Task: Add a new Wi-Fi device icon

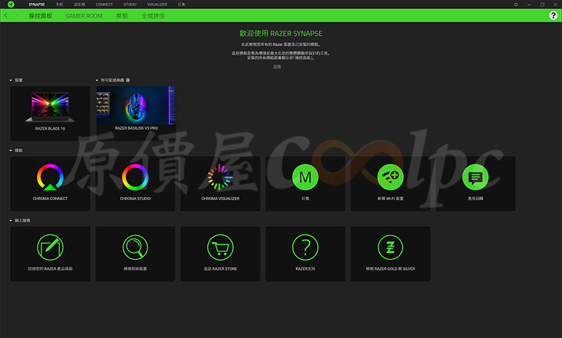Action: click(391, 177)
